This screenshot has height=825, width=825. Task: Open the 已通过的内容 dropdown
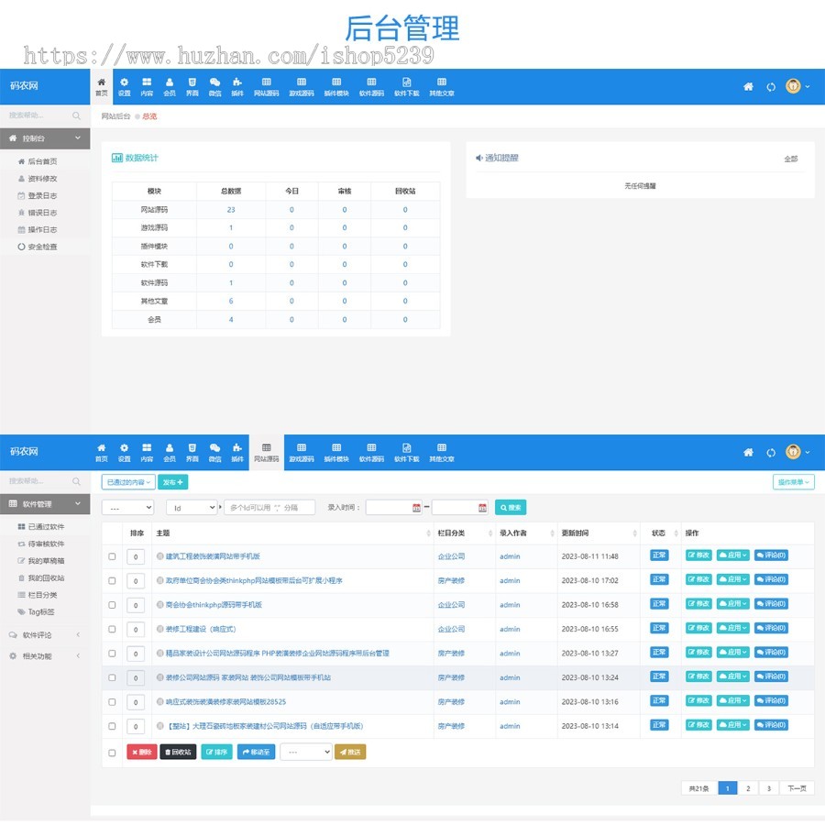click(128, 482)
